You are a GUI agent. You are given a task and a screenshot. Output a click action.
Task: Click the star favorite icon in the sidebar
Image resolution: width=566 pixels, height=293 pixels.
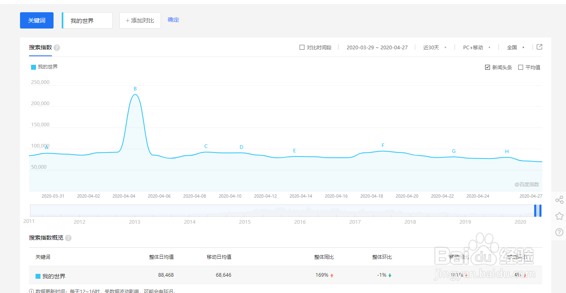click(x=559, y=216)
